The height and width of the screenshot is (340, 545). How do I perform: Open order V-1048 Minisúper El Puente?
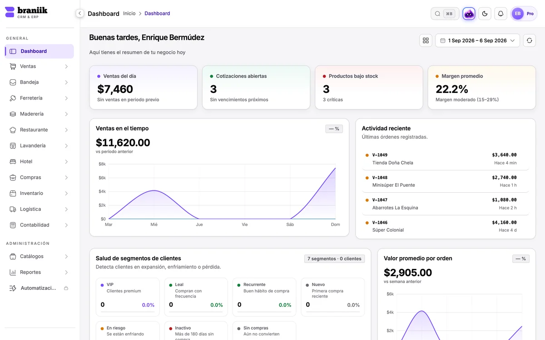click(x=446, y=181)
